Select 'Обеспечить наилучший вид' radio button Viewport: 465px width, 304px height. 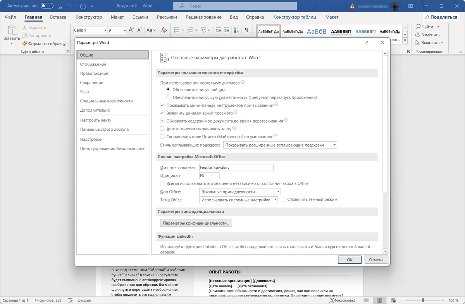(x=168, y=90)
